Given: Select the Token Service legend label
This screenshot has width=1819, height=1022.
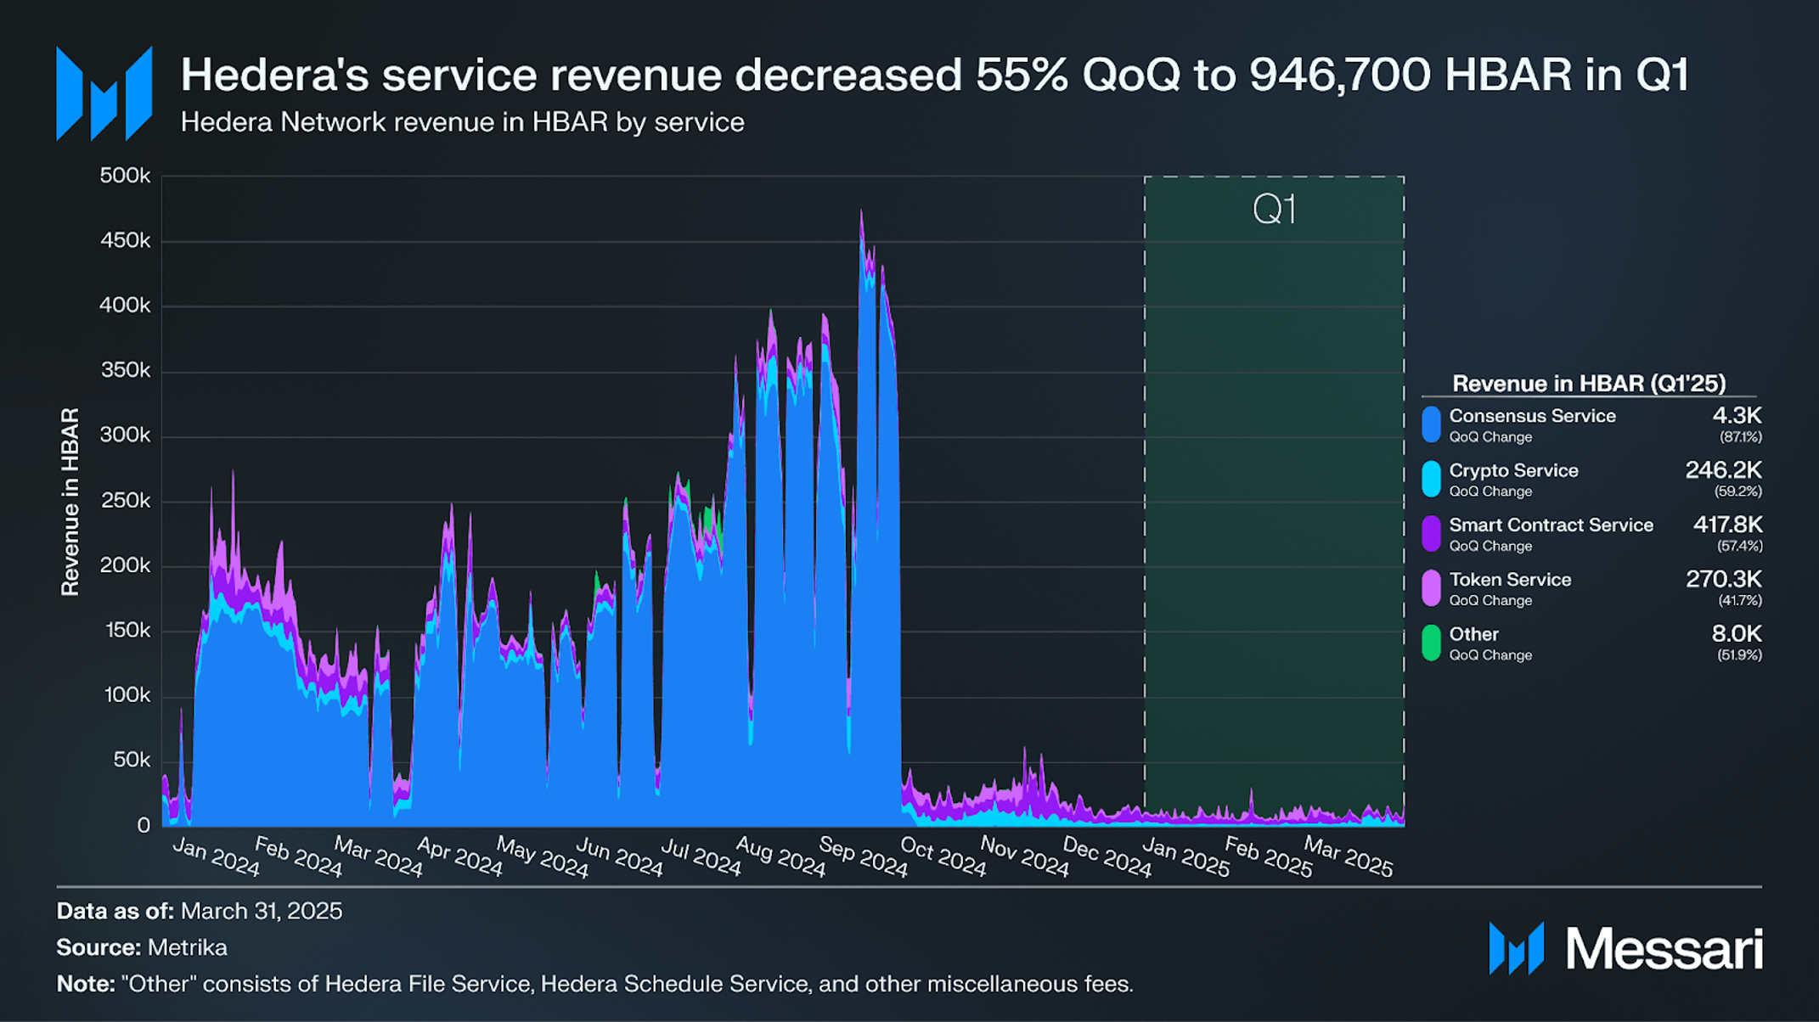Looking at the screenshot, I should tap(1510, 580).
